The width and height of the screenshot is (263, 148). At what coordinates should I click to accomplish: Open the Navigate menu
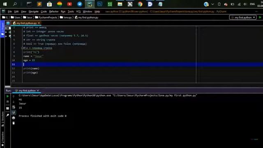coord(34,12)
